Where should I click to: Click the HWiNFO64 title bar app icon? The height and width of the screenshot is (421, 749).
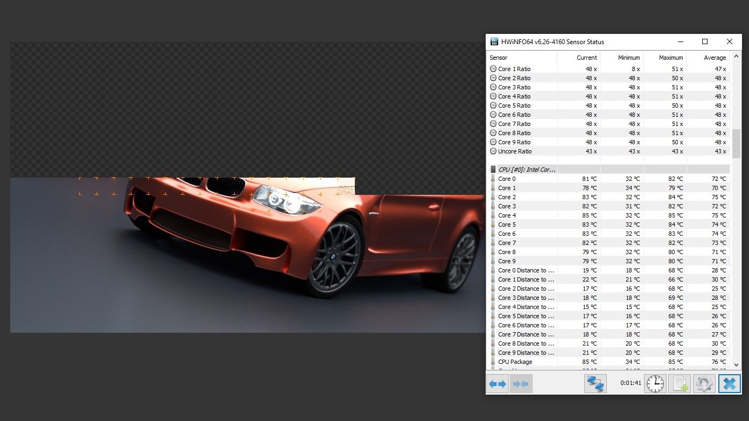(x=494, y=42)
